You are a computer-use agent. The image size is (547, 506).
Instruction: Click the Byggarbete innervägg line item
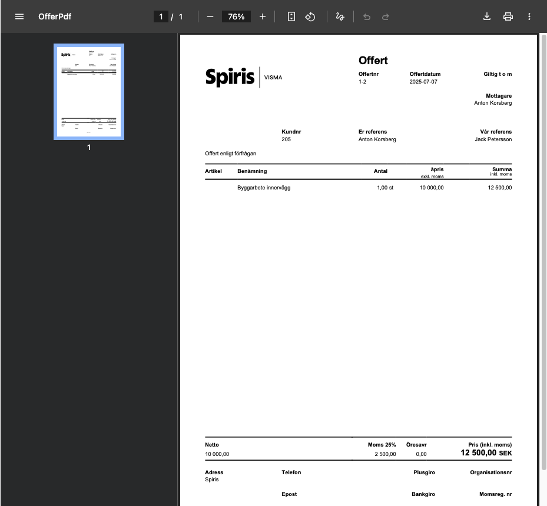(x=264, y=188)
